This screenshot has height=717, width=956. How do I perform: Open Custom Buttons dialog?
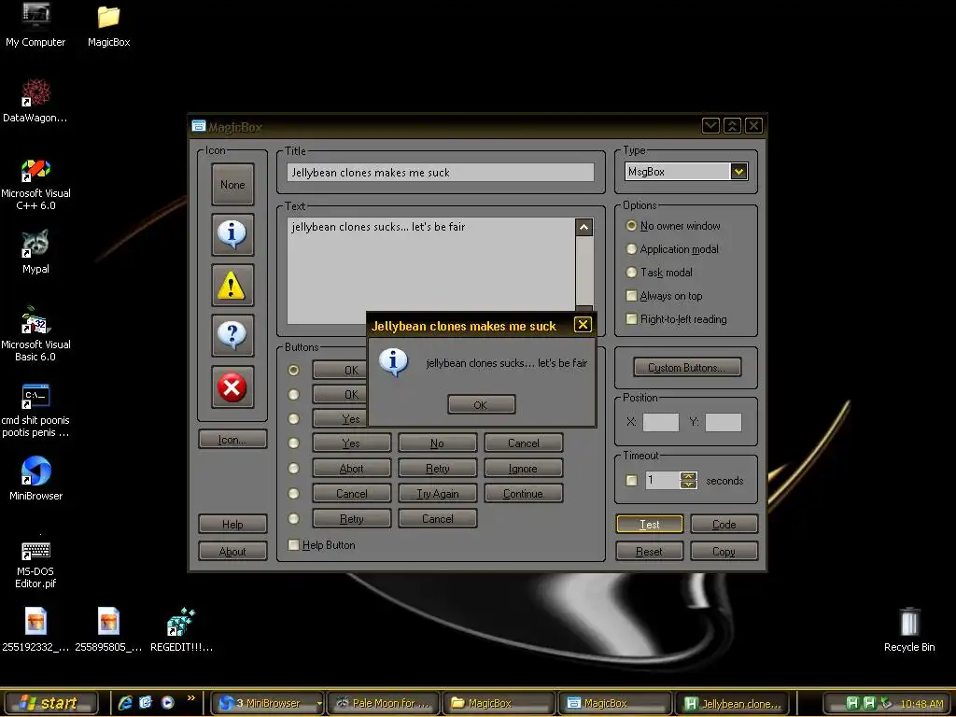687,367
